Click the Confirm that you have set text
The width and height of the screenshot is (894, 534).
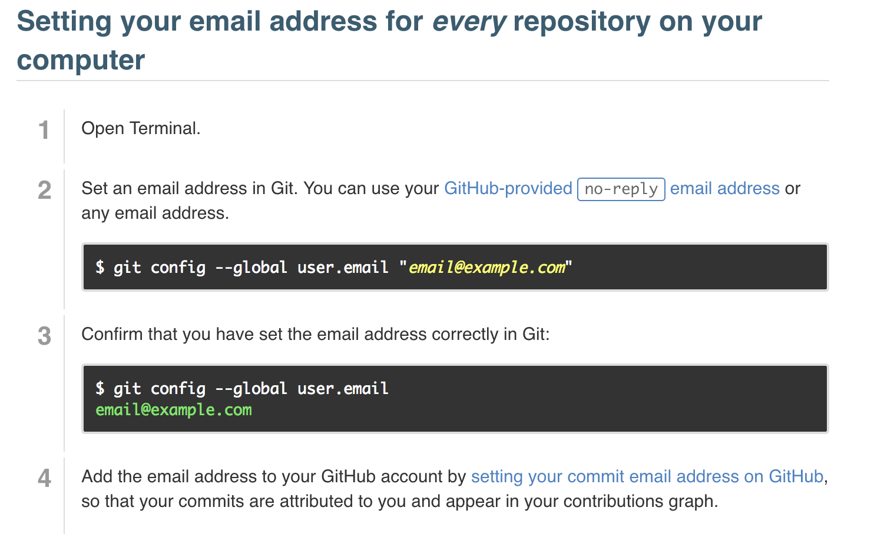pos(316,334)
